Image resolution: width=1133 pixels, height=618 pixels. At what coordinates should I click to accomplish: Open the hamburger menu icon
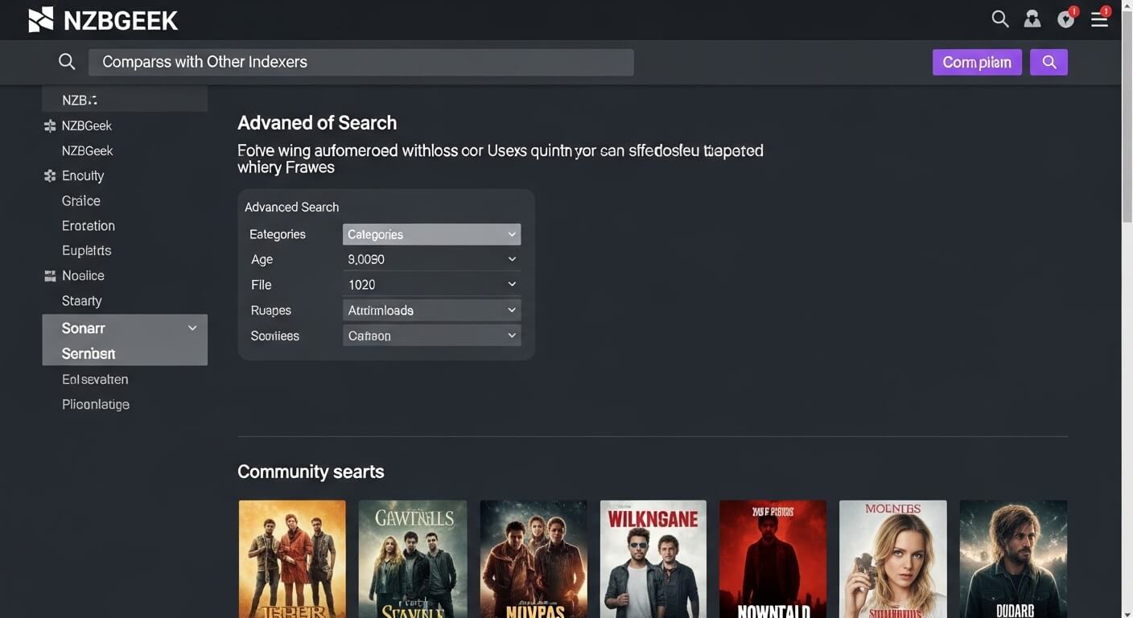[1099, 19]
